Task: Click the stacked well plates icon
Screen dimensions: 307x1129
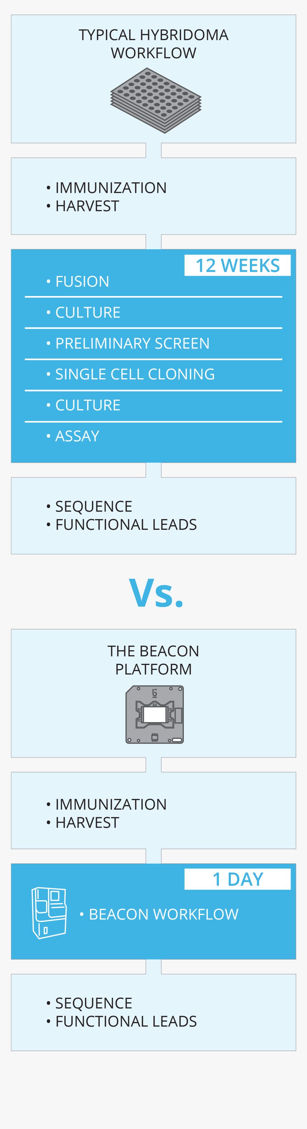Action: 156,100
